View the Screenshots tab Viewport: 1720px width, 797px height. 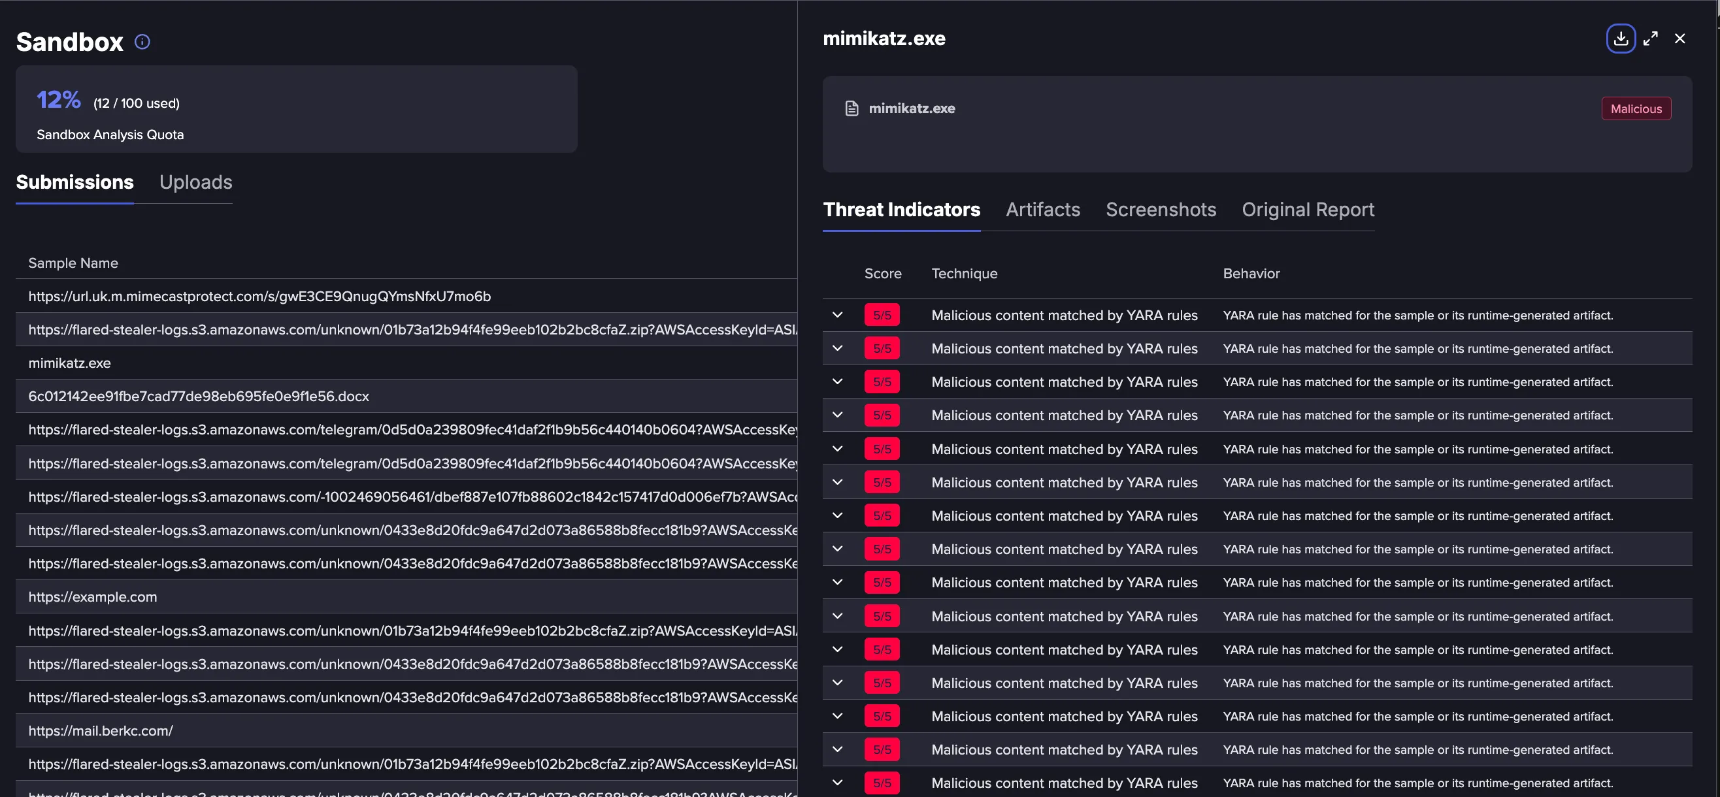tap(1161, 210)
